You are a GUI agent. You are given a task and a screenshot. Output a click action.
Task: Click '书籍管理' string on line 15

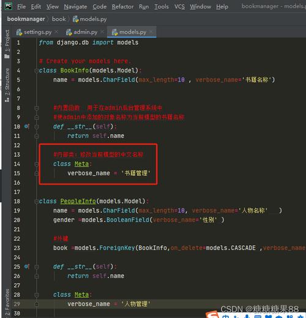[136, 173]
